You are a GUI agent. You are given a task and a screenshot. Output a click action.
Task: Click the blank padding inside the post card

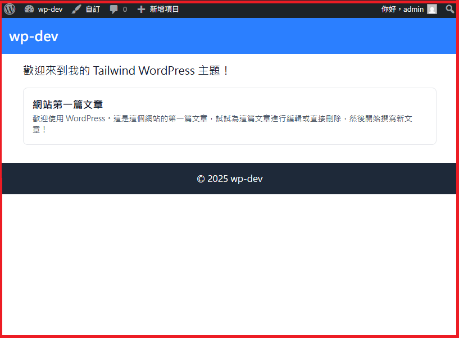pos(281,100)
